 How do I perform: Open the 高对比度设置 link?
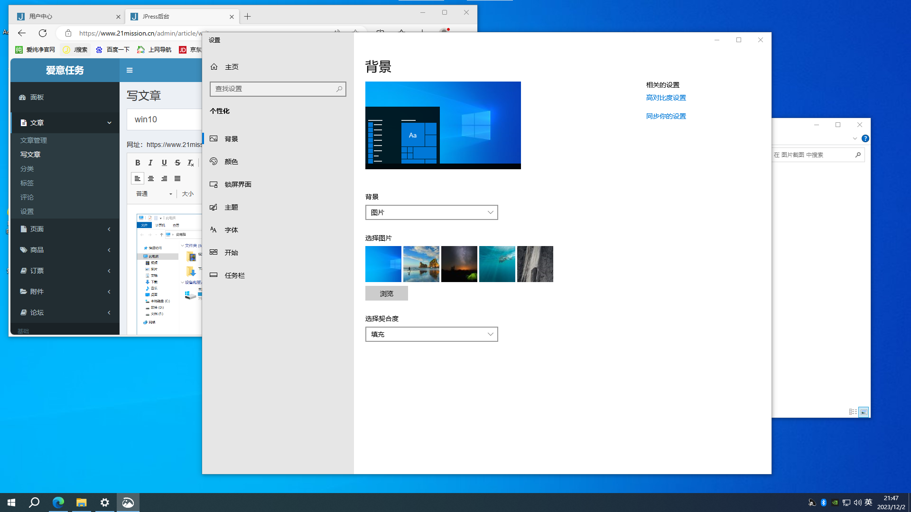coord(666,98)
